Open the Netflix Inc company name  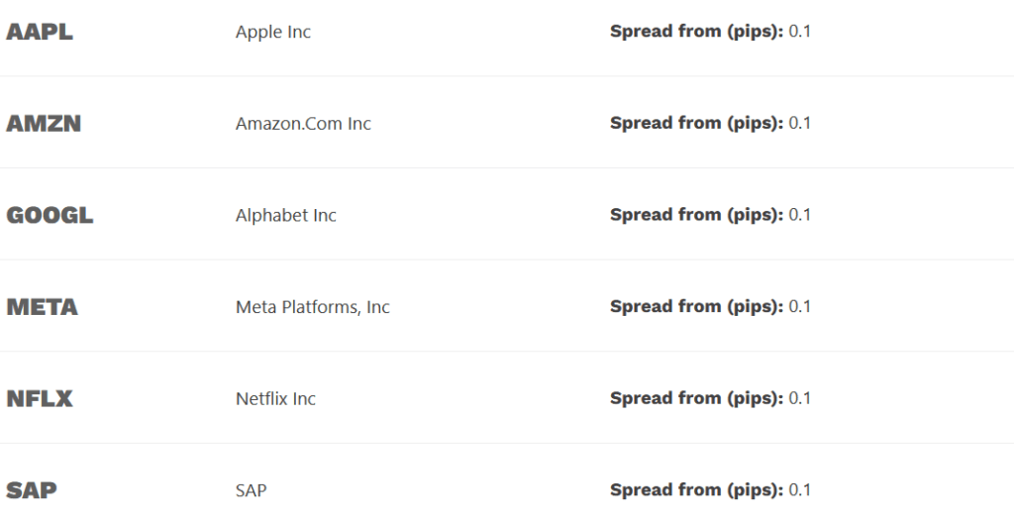point(275,399)
